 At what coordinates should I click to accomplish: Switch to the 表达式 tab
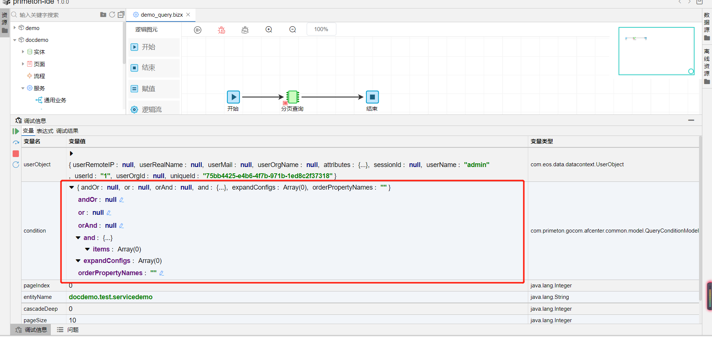(x=45, y=131)
